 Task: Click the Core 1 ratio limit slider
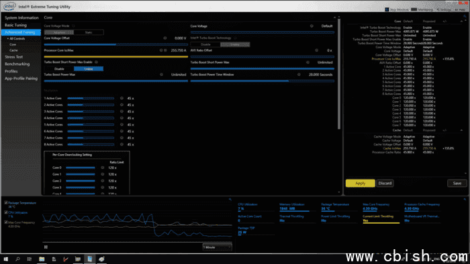[x=81, y=174]
